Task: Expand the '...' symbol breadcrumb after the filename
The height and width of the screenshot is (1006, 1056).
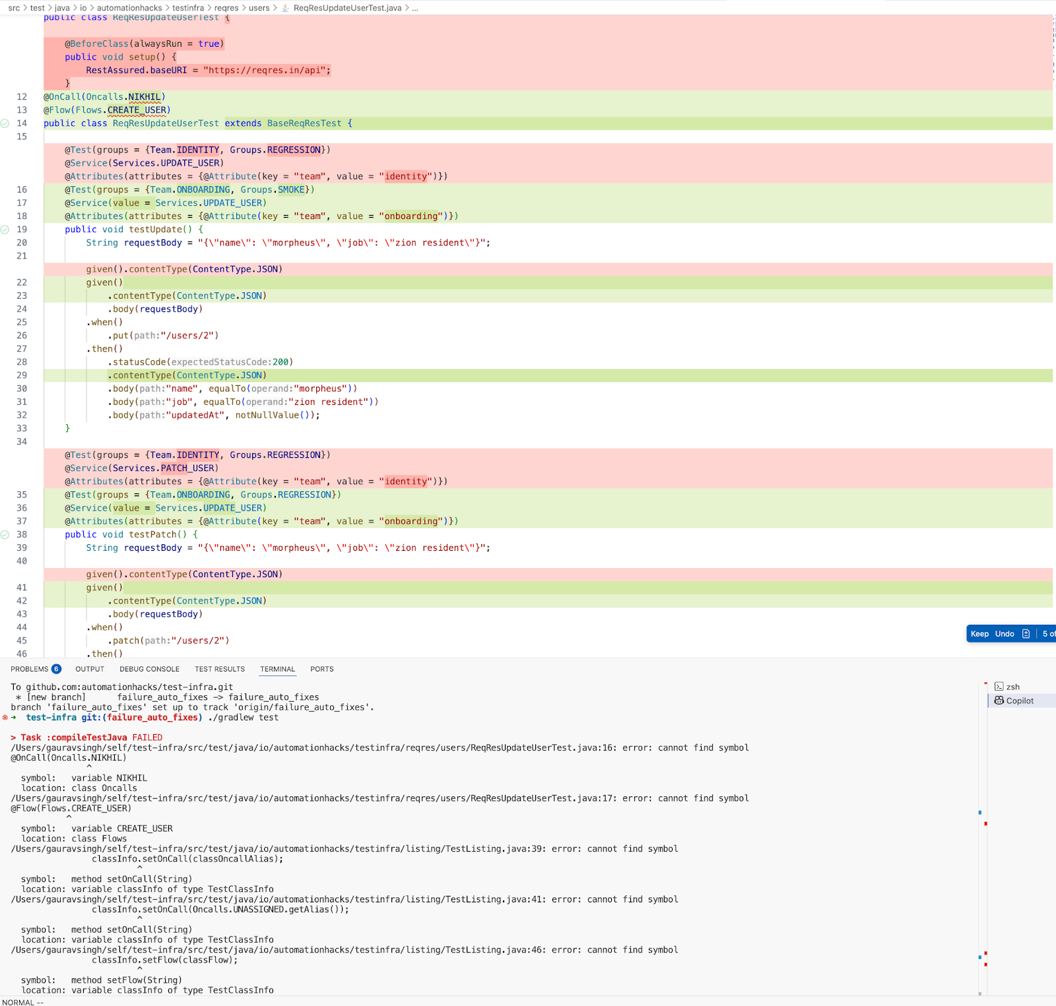Action: pos(414,8)
